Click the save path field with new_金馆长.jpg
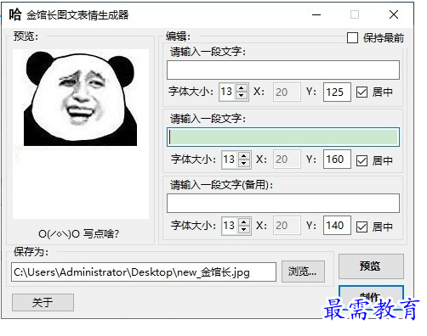 point(144,272)
